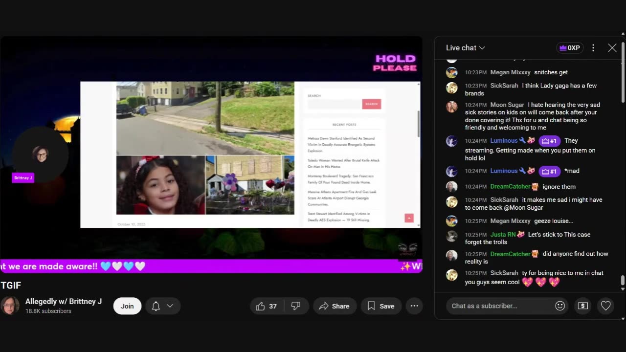The width and height of the screenshot is (626, 352).
Task: Click the Recent Posts heading
Action: tap(344, 125)
